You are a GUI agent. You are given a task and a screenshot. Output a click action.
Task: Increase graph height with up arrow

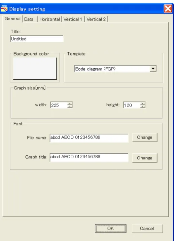coord(143,104)
